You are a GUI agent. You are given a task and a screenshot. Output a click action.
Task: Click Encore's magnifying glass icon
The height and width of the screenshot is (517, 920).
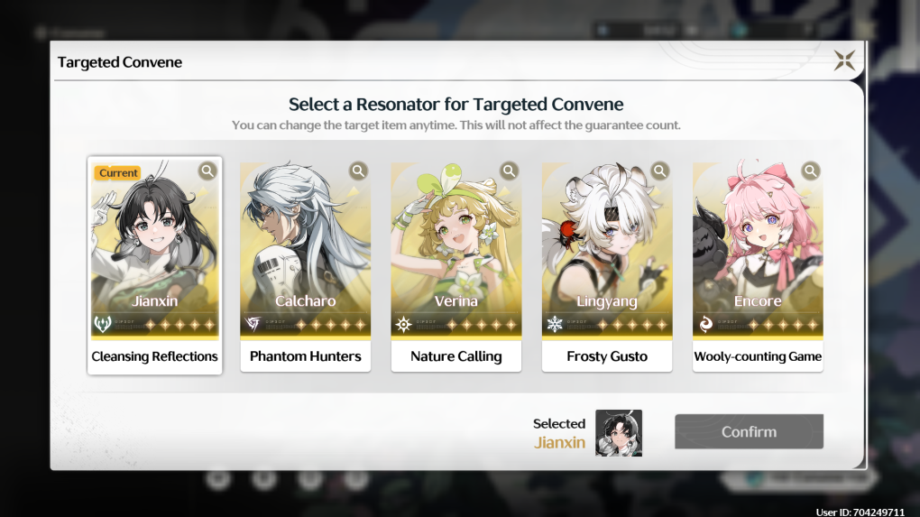coord(810,171)
